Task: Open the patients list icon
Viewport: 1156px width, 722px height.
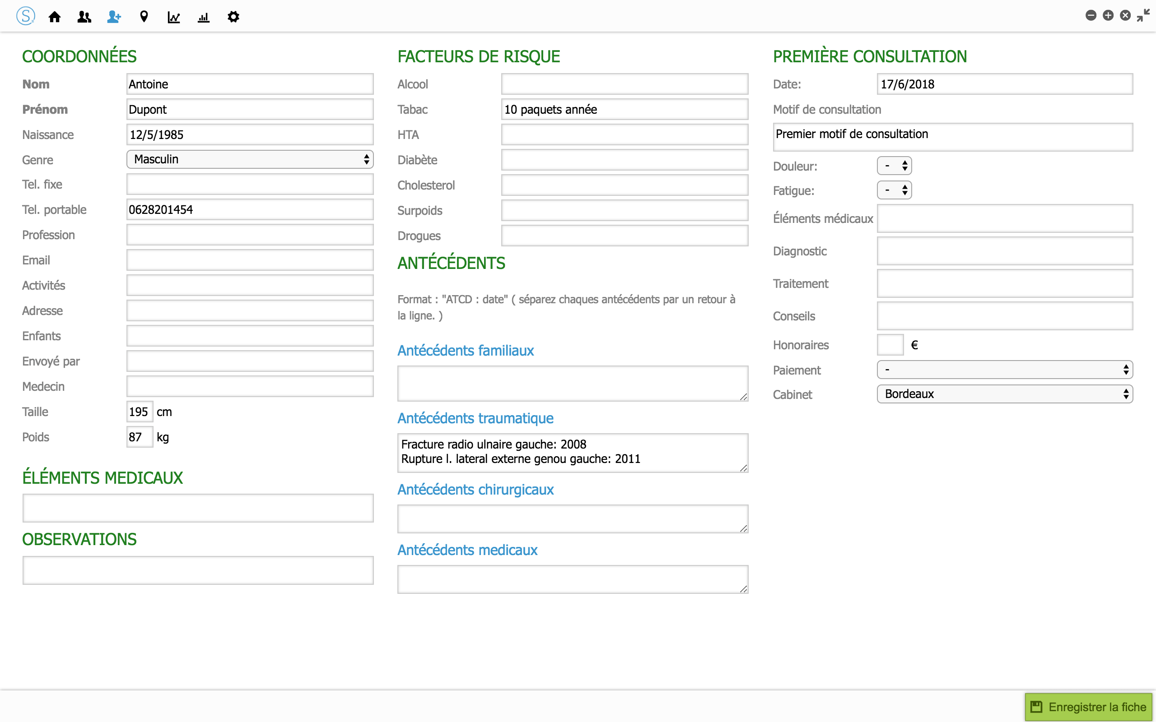Action: click(84, 17)
